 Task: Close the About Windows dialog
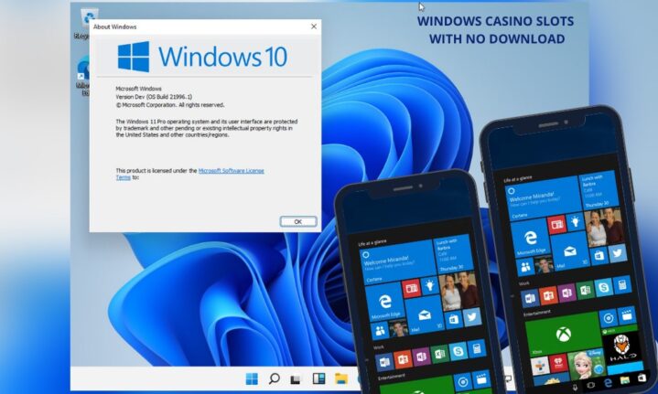pos(314,27)
